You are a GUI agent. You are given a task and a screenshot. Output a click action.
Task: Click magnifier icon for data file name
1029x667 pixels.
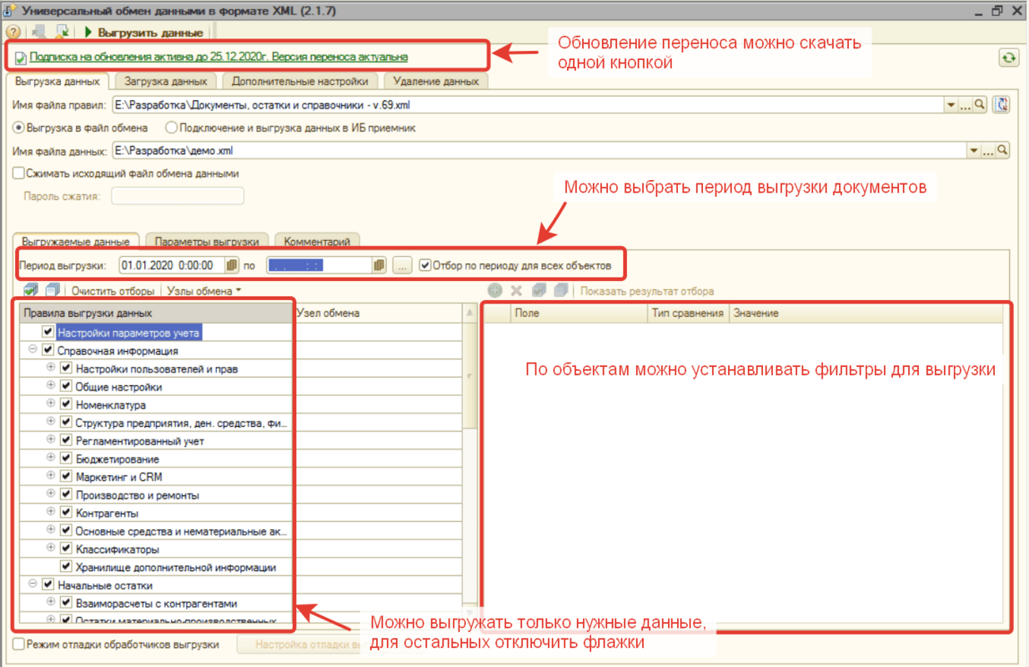coord(1001,151)
